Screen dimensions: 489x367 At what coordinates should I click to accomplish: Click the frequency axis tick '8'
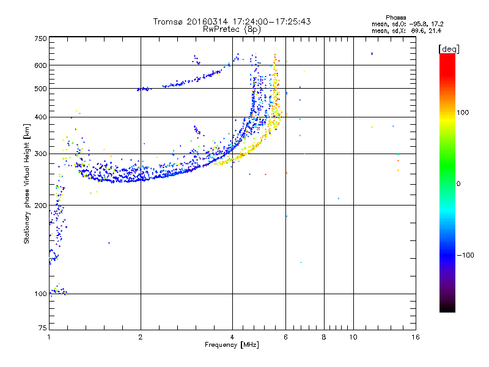[x=324, y=337]
